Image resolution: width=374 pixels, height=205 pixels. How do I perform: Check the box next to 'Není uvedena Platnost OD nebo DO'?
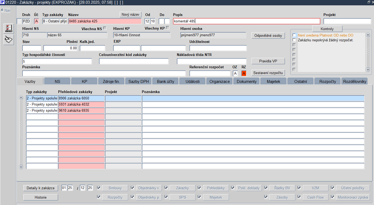(294, 35)
